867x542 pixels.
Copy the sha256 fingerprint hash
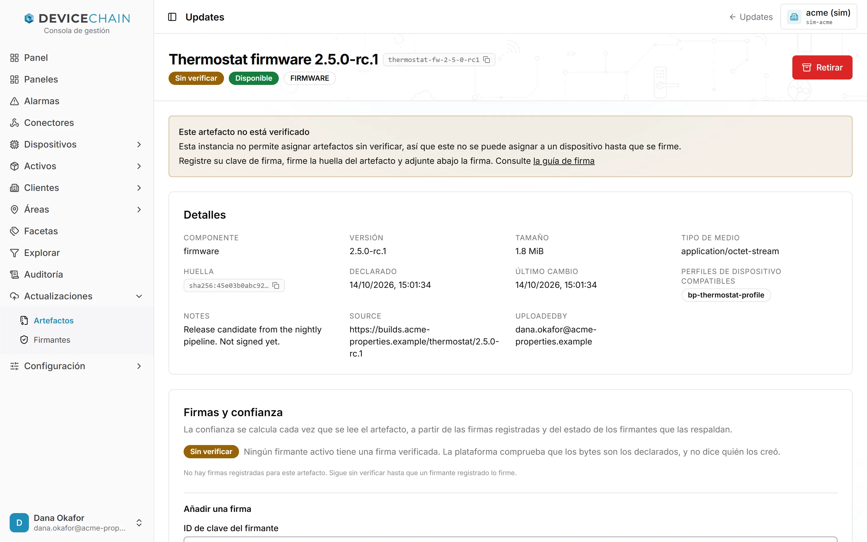point(276,285)
